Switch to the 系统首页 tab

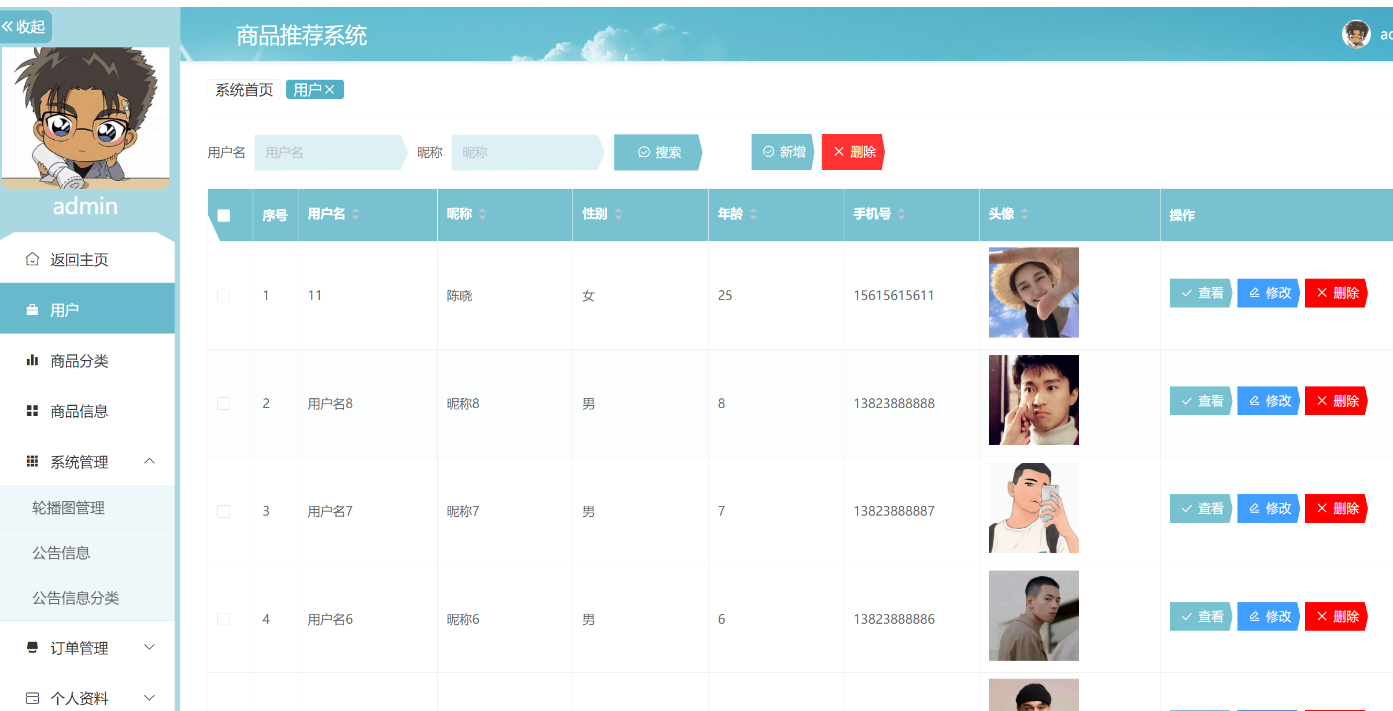pyautogui.click(x=244, y=90)
